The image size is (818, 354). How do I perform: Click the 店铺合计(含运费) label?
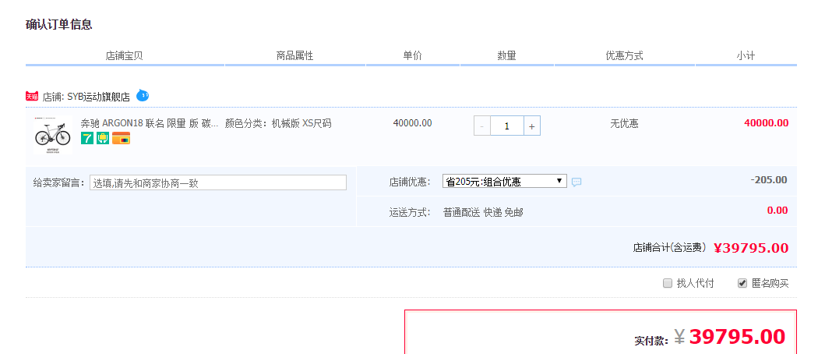(670, 248)
